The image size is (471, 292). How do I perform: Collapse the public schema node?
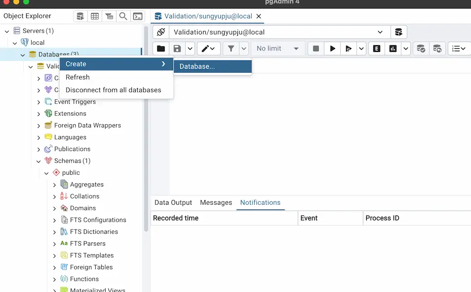point(46,173)
